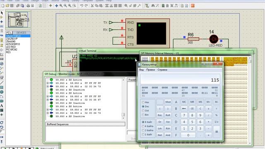Click SPI Memory window scroll-up arrow
This screenshot has height=149, width=265.
(250, 58)
